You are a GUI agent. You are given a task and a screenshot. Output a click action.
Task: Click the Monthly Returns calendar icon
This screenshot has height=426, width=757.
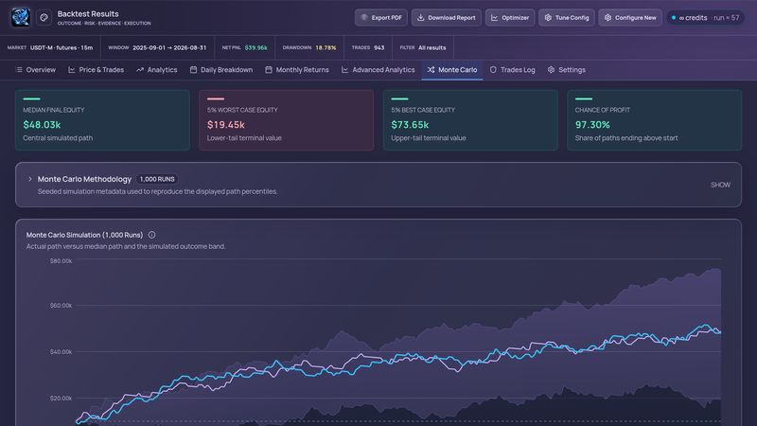tap(269, 70)
